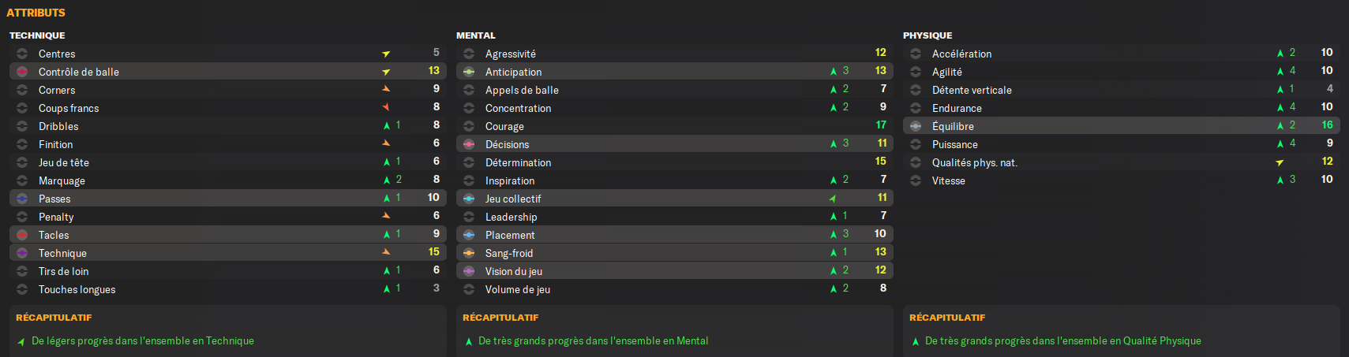Click the blue icon beside Placement
This screenshot has height=357, width=1349.
point(469,235)
